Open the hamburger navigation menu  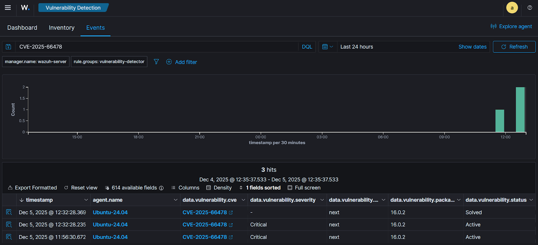(x=8, y=8)
